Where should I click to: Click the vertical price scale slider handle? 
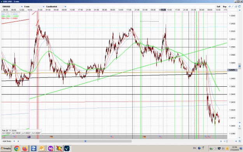point(240,66)
